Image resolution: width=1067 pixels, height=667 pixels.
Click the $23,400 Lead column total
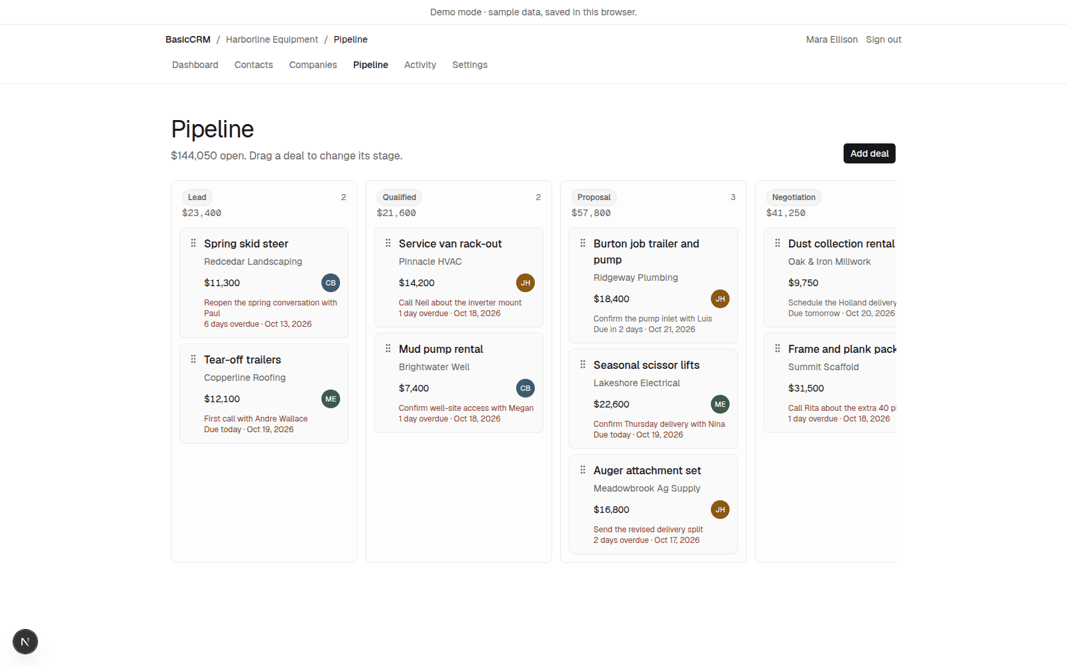click(201, 213)
